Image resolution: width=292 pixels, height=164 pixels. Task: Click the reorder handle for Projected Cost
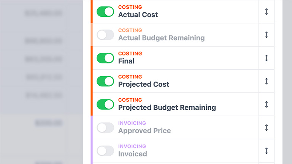pyautogui.click(x=267, y=81)
